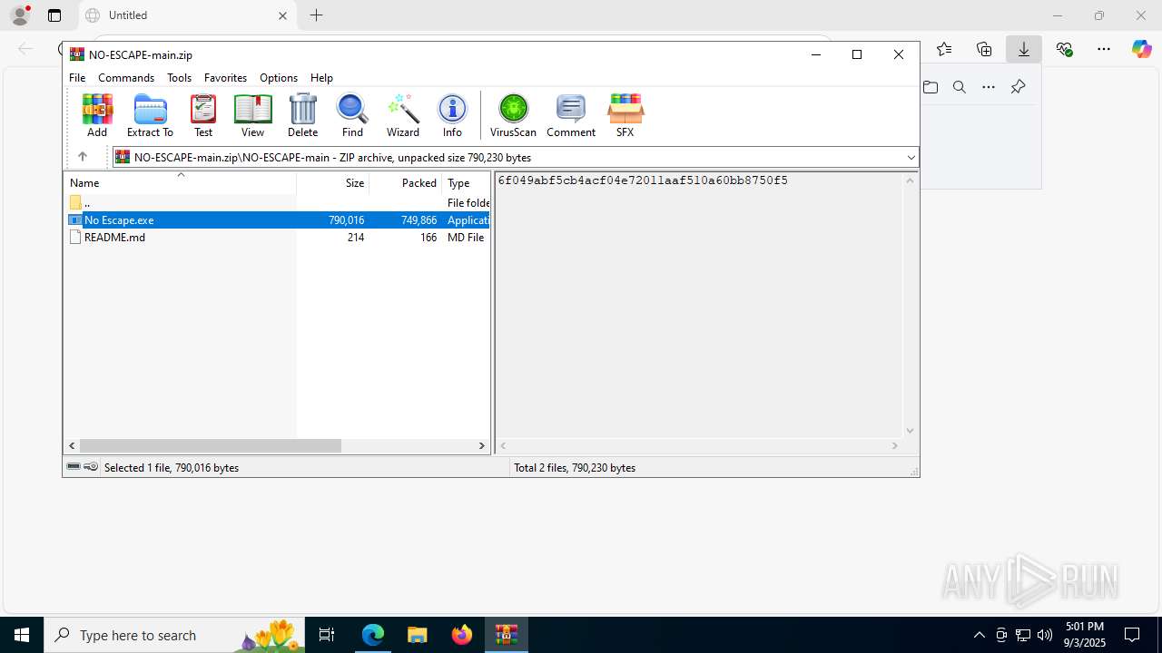Open the File menu

coord(77,78)
